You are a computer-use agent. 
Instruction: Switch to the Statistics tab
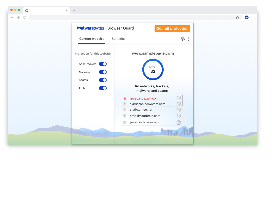(x=118, y=39)
